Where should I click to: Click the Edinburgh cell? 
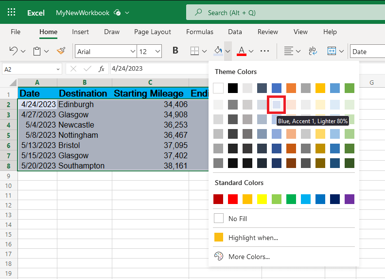tap(85, 104)
